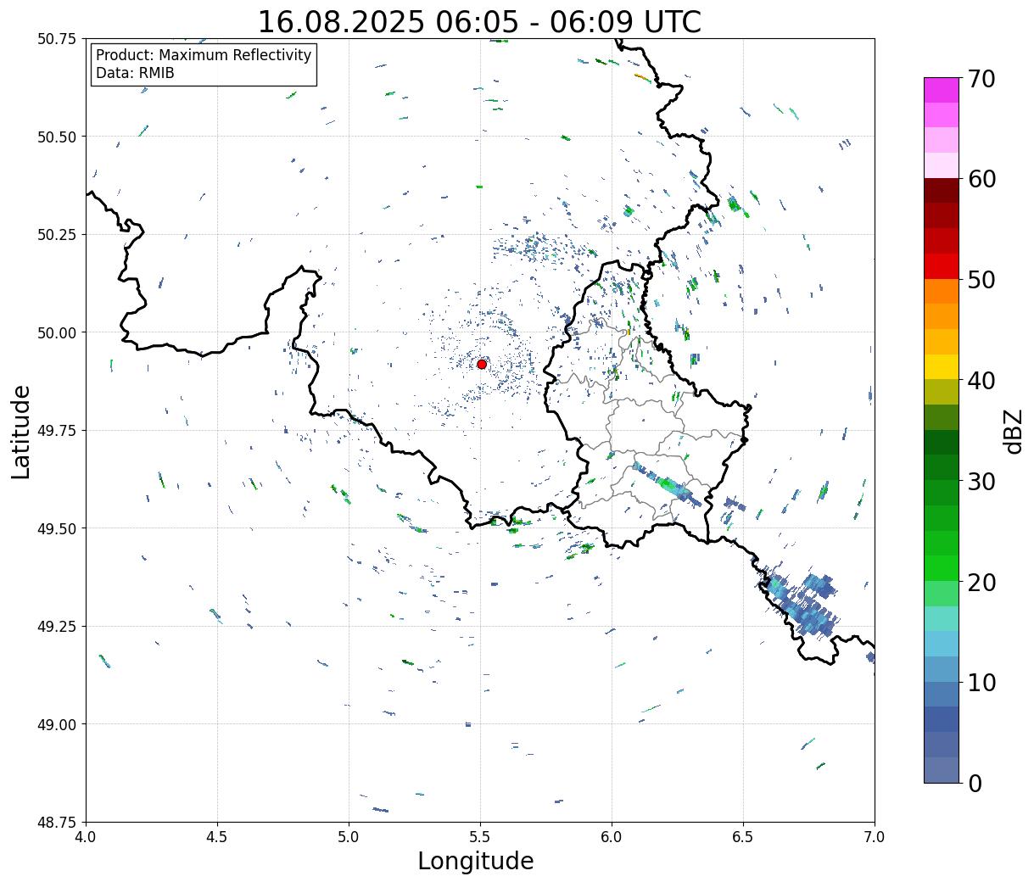Image resolution: width=1034 pixels, height=882 pixels.
Task: Click longitude tick label 7.0
Action: pyautogui.click(x=875, y=837)
